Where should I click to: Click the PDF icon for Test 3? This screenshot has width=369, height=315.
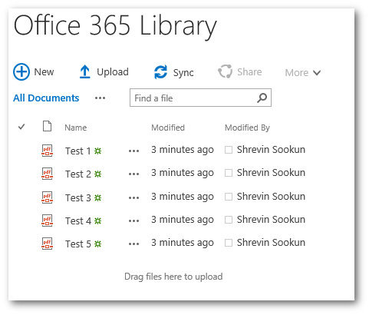coord(47,197)
